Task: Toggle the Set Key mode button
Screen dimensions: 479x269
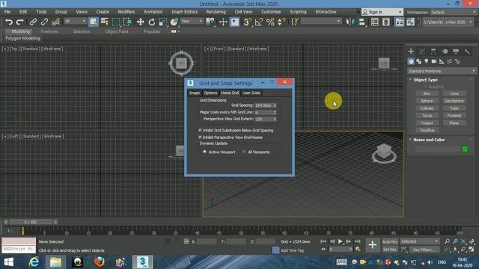Action: tap(389, 250)
